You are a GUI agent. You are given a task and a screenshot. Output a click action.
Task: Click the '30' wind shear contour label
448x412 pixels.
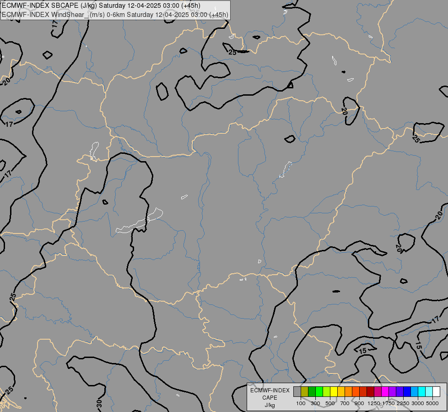tap(99, 403)
